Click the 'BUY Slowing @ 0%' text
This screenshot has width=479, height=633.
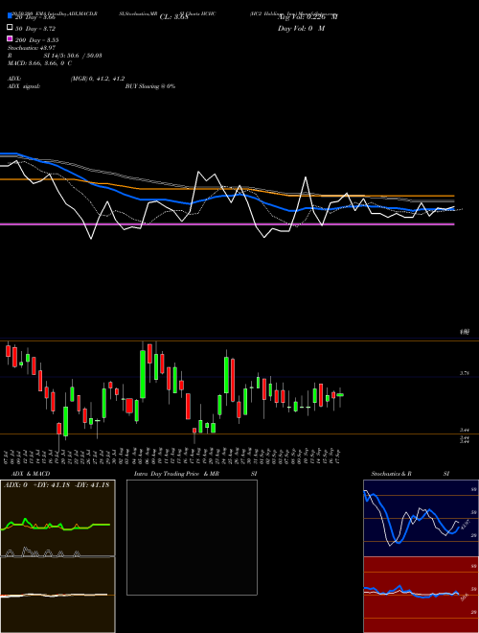pyautogui.click(x=150, y=86)
